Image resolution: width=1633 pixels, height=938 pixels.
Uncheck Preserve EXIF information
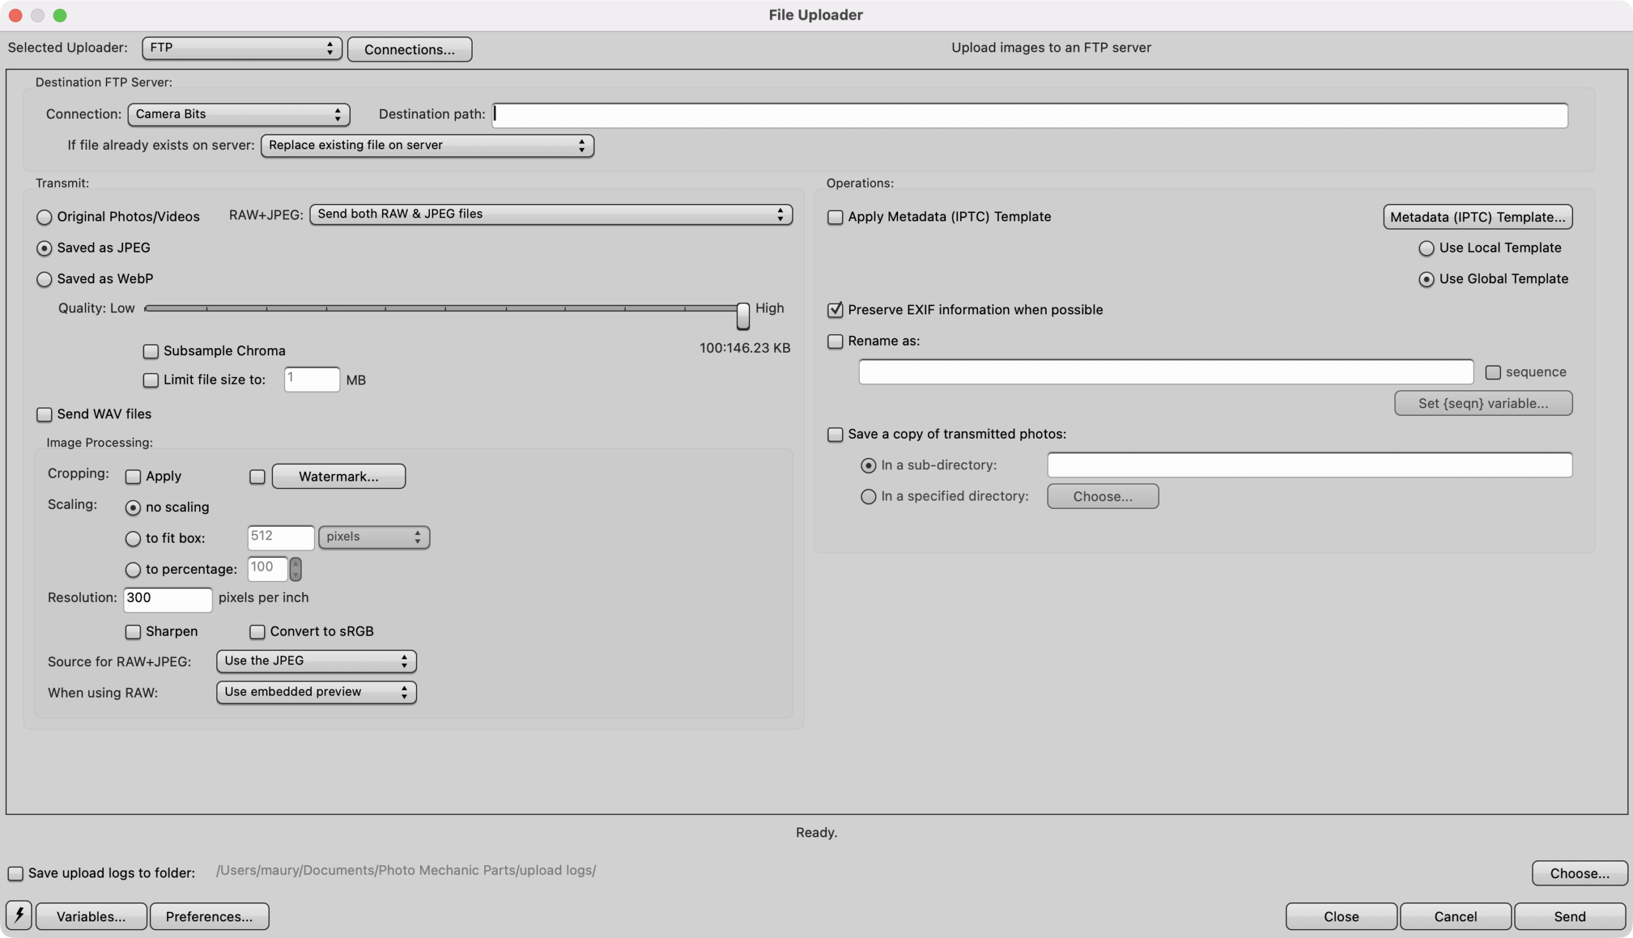[x=834, y=310]
